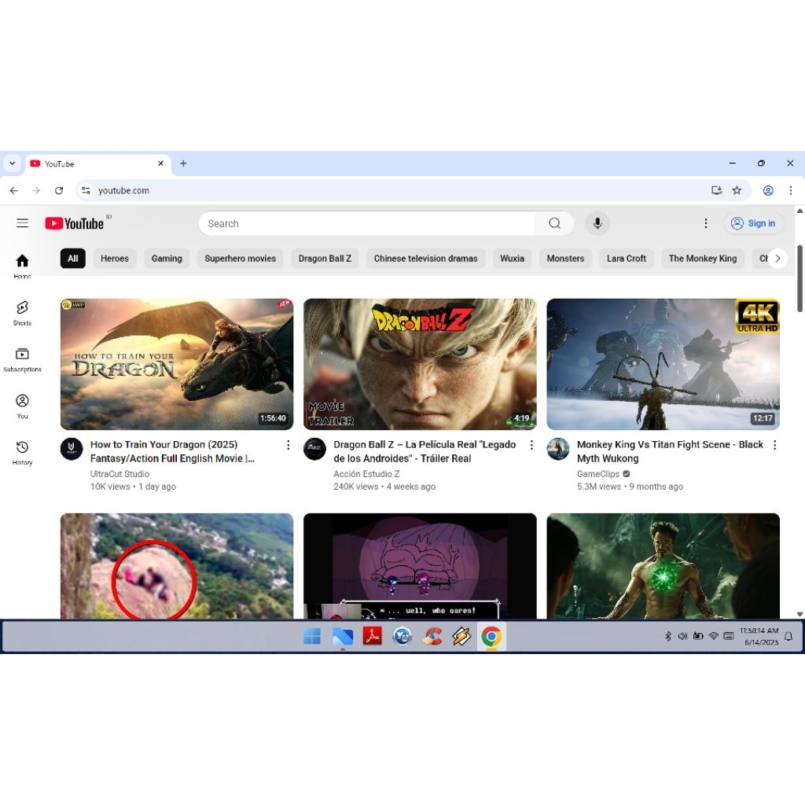Click GameClips channel avatar
Image resolution: width=805 pixels, height=805 pixels.
(558, 449)
